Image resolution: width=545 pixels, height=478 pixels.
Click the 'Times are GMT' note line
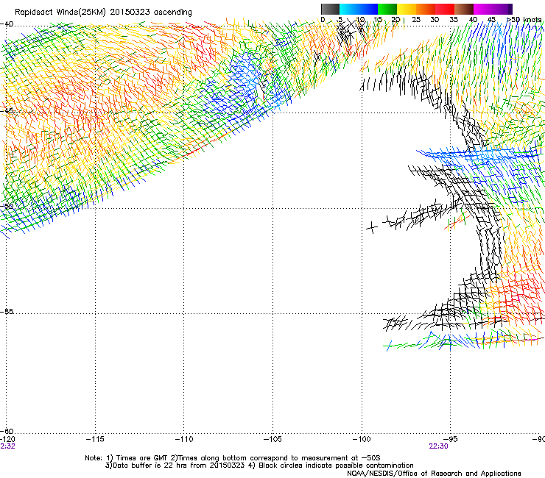click(x=233, y=458)
